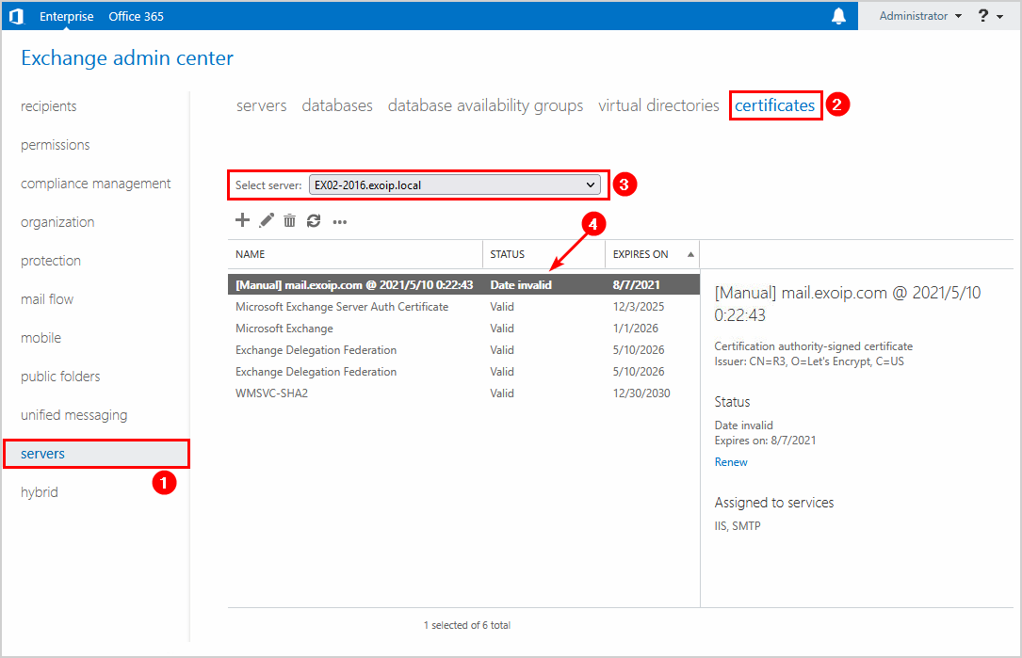Open organization section
Viewport: 1022px width, 658px height.
click(57, 222)
